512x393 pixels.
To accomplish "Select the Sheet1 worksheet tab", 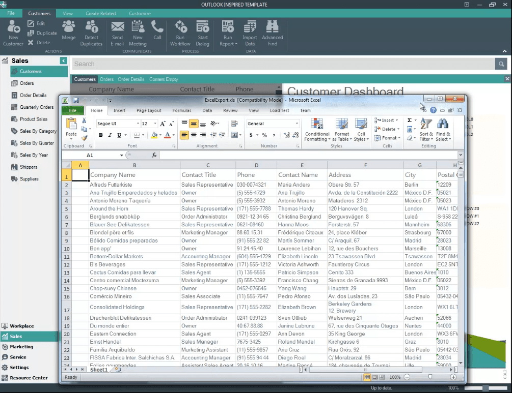I will point(99,370).
